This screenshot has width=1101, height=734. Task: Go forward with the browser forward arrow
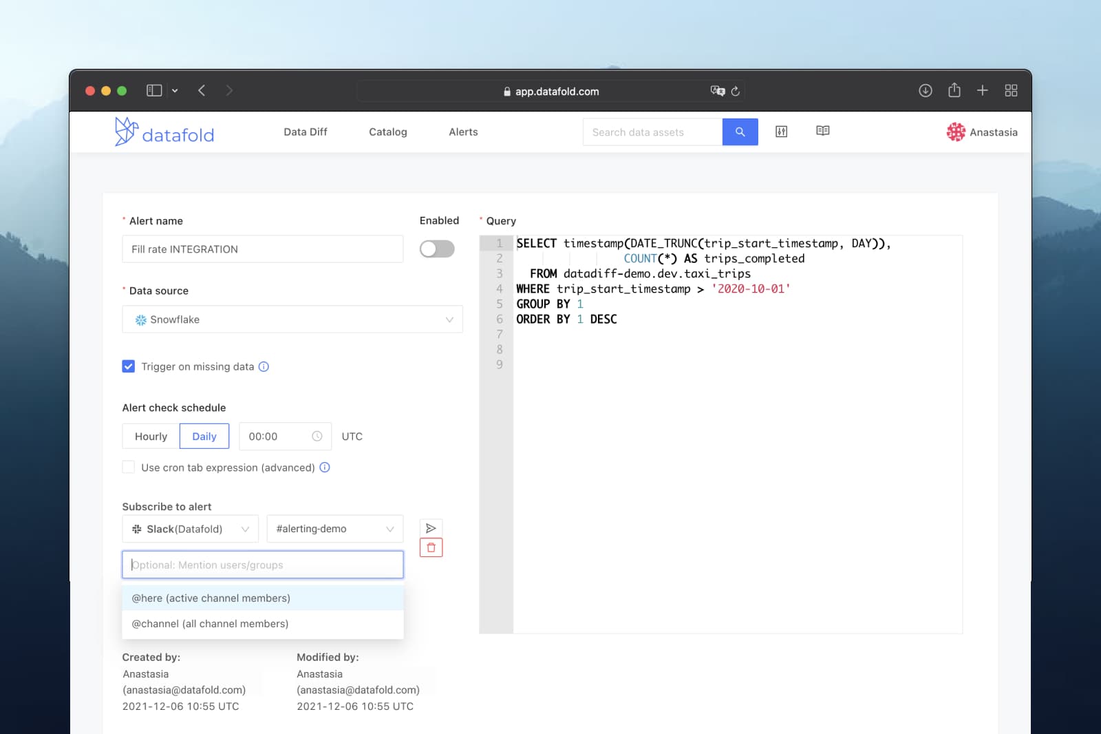[x=229, y=90]
